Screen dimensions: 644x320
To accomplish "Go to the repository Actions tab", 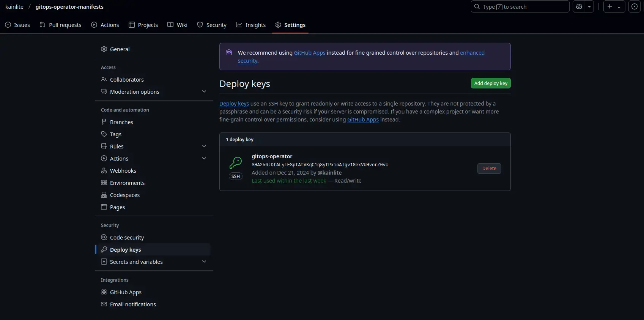I will tap(105, 25).
